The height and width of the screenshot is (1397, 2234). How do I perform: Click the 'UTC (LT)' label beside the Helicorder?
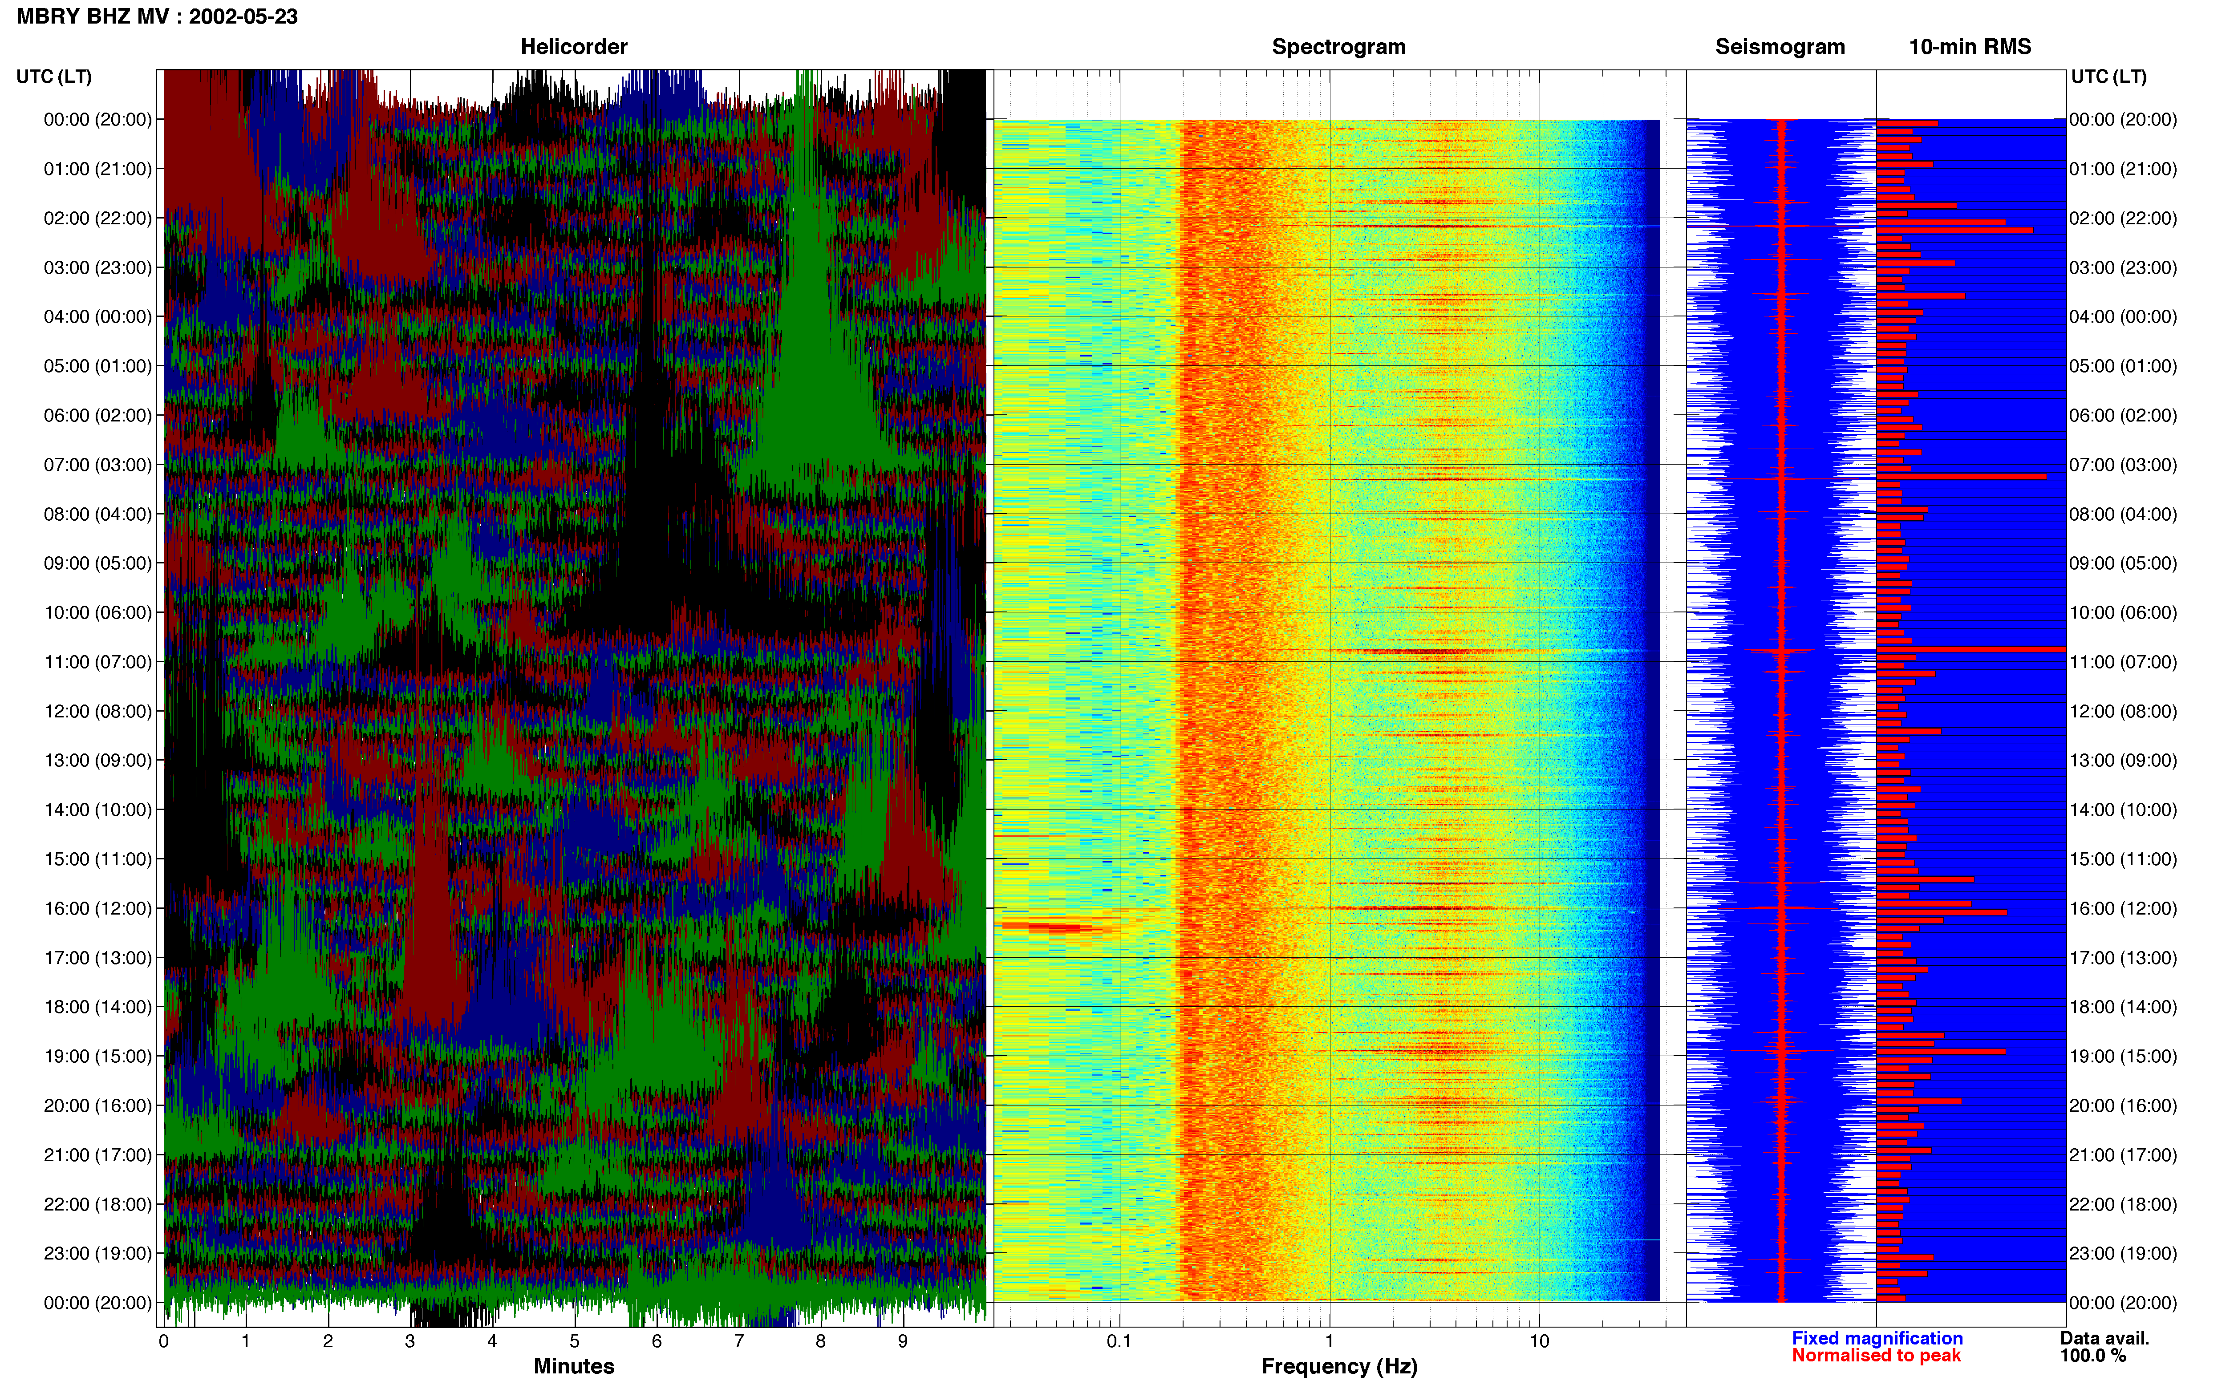(54, 77)
